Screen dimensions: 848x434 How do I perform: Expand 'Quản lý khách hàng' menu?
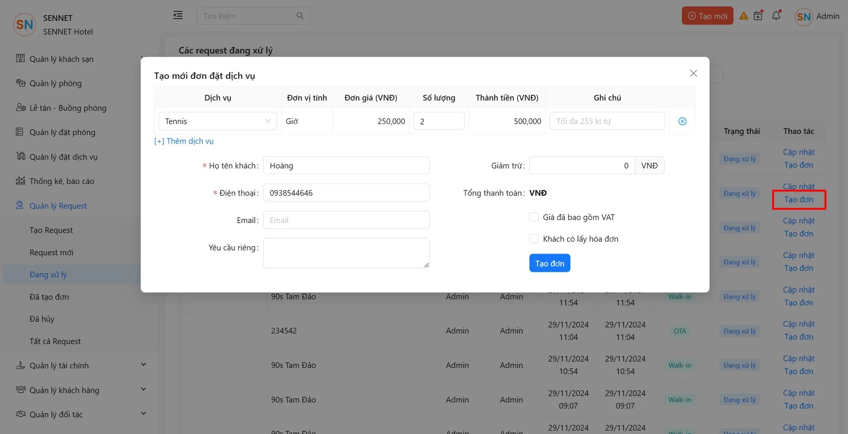coord(143,390)
